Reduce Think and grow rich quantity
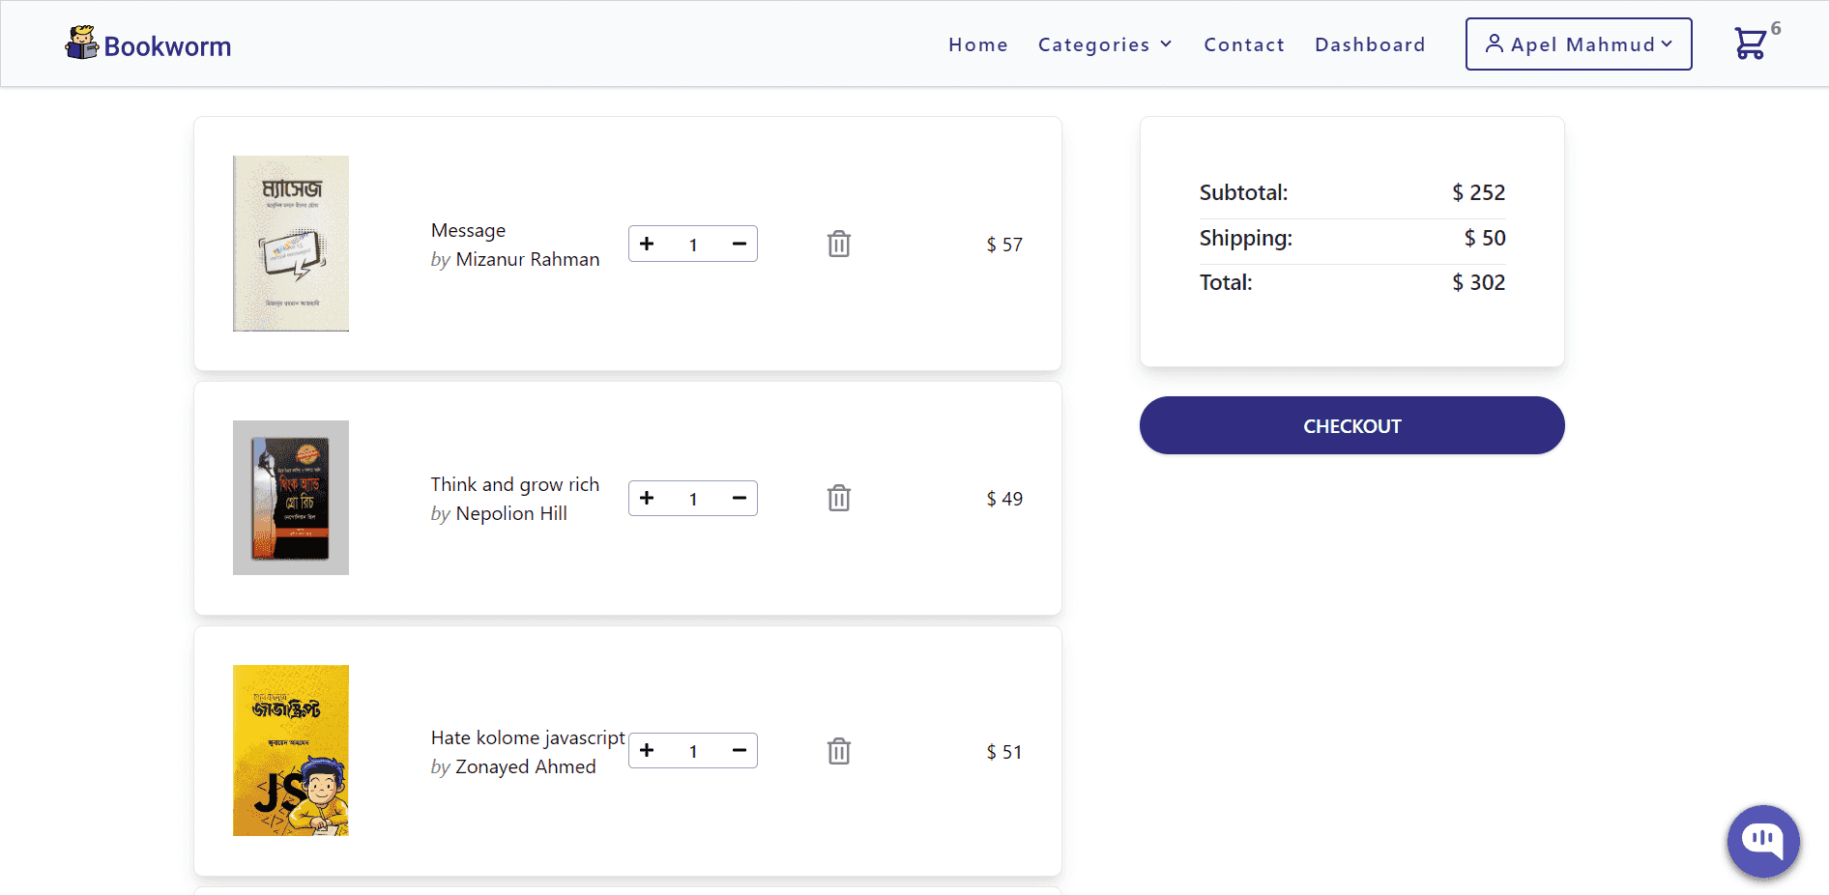This screenshot has height=895, width=1829. point(740,498)
